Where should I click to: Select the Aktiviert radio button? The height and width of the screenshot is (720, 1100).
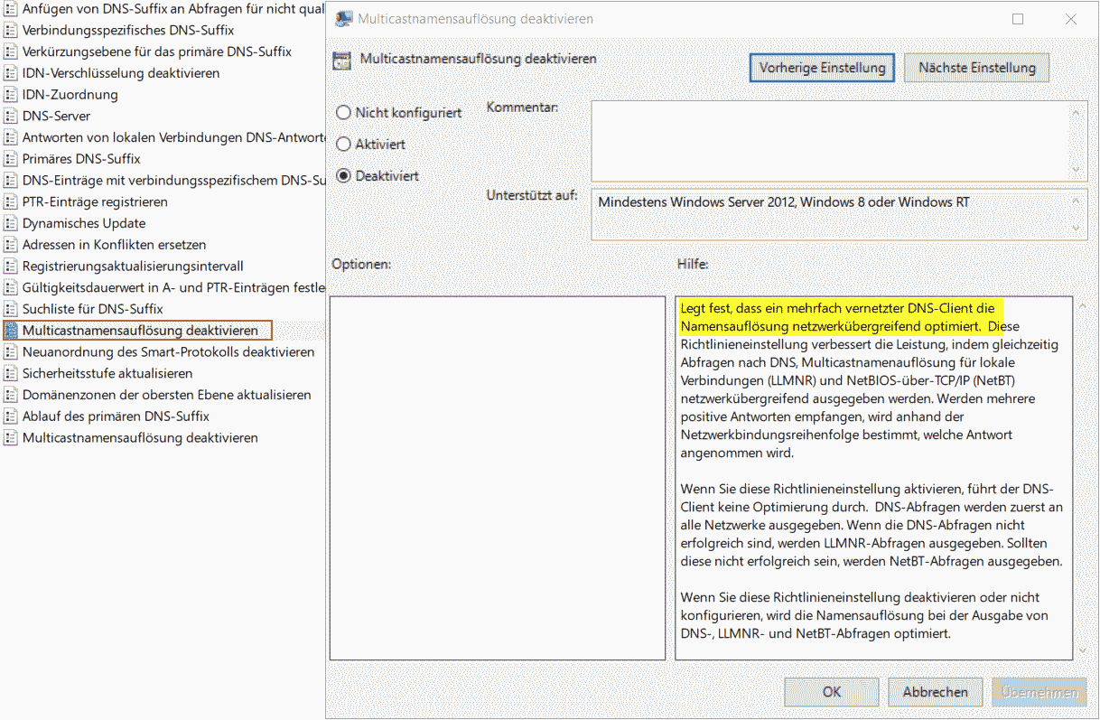[343, 145]
